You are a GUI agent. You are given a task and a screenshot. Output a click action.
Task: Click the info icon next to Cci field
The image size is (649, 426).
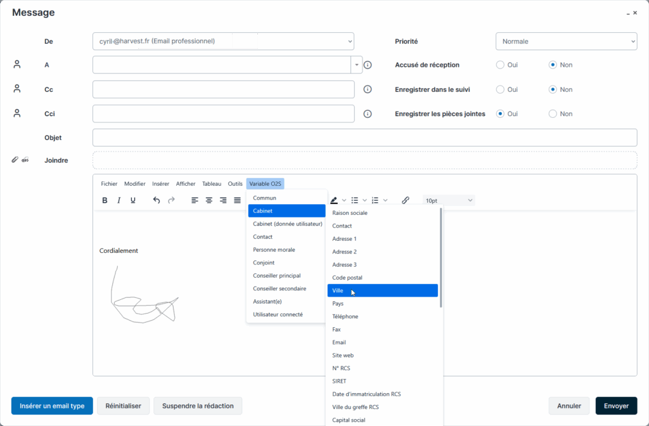point(367,114)
